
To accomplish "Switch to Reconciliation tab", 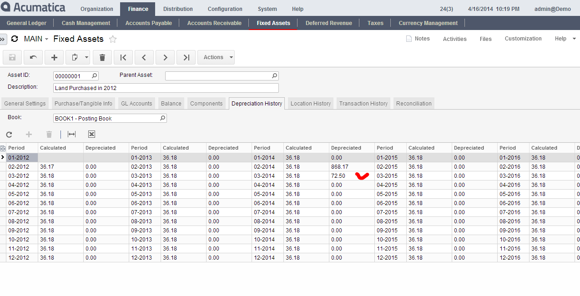I will [414, 104].
